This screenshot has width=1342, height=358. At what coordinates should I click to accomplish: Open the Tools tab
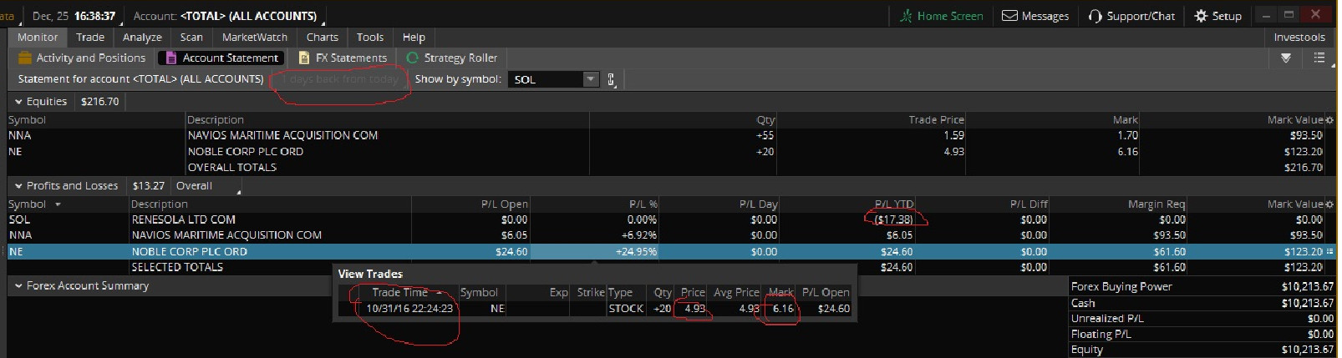[370, 37]
